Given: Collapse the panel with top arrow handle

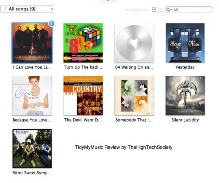Looking at the screenshot, I should [x=108, y=1].
